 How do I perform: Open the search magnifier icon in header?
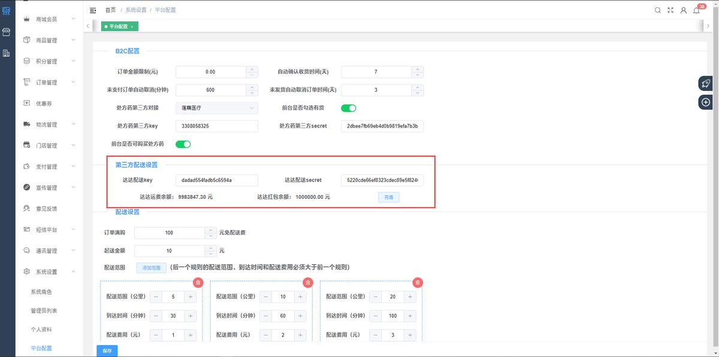coord(657,10)
